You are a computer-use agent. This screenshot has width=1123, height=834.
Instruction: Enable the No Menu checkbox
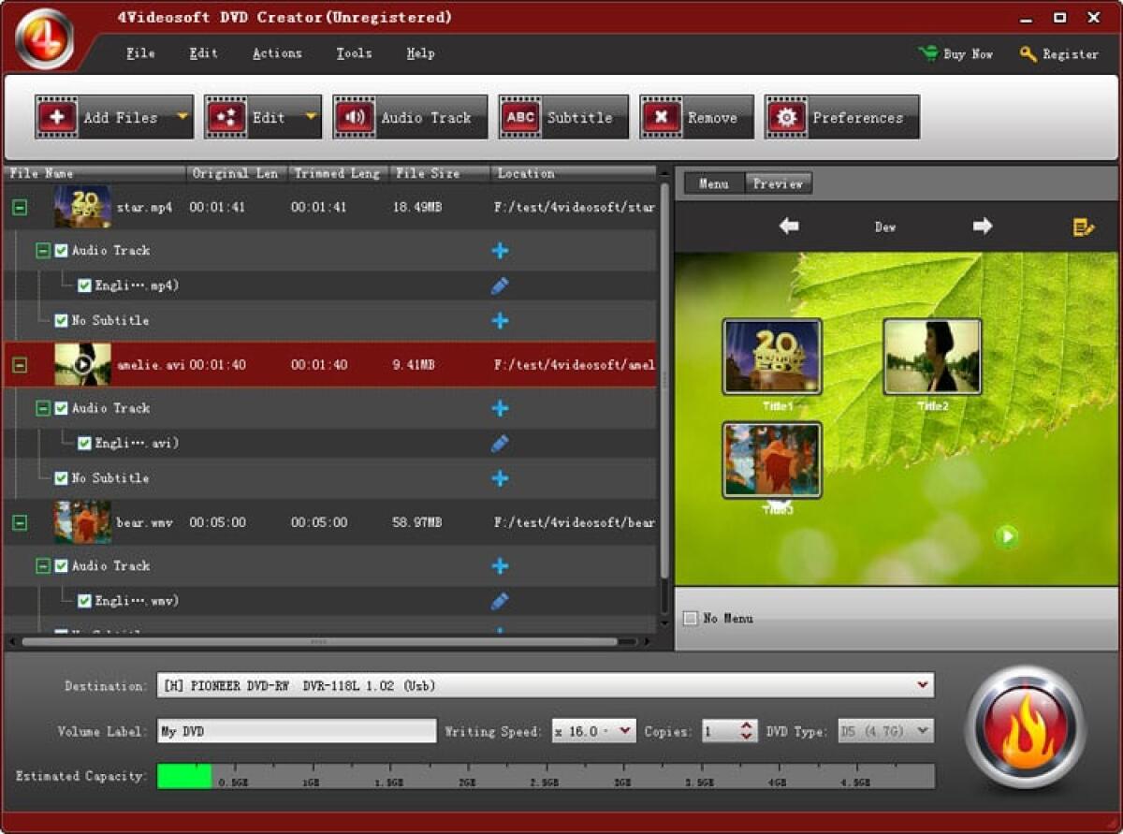pos(690,618)
